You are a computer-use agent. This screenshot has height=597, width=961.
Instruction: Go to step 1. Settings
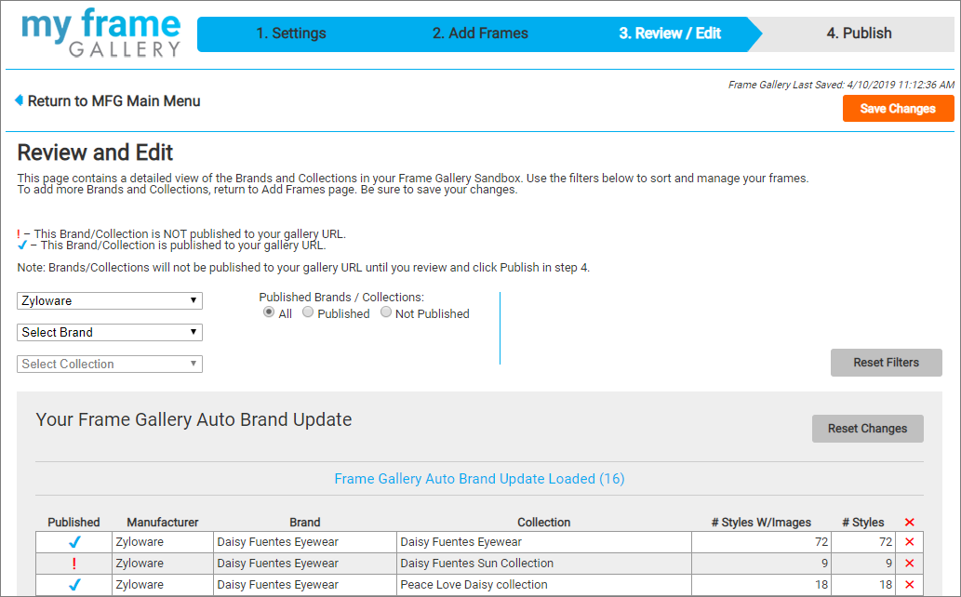point(291,33)
